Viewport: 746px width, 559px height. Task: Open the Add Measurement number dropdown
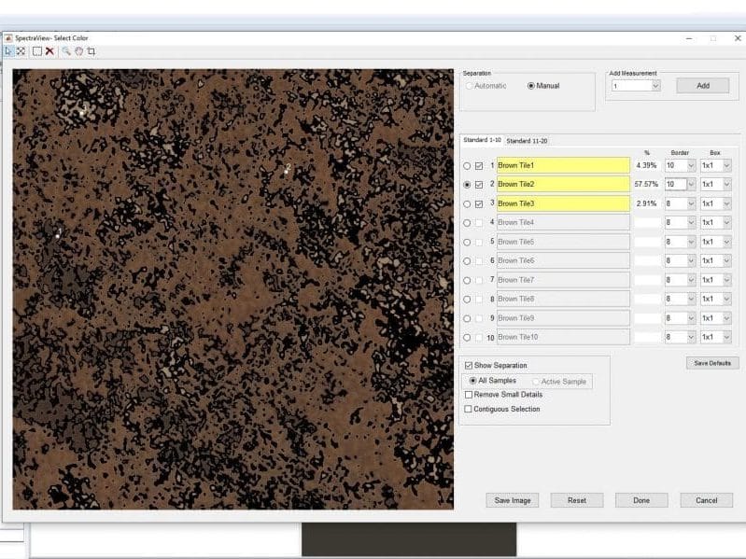click(x=655, y=86)
